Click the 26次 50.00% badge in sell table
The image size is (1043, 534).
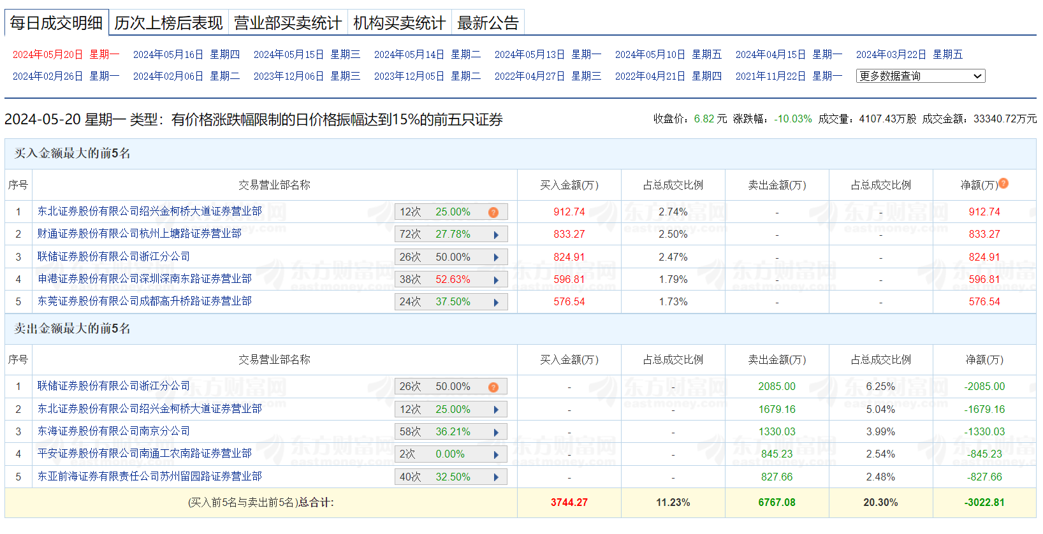[451, 387]
